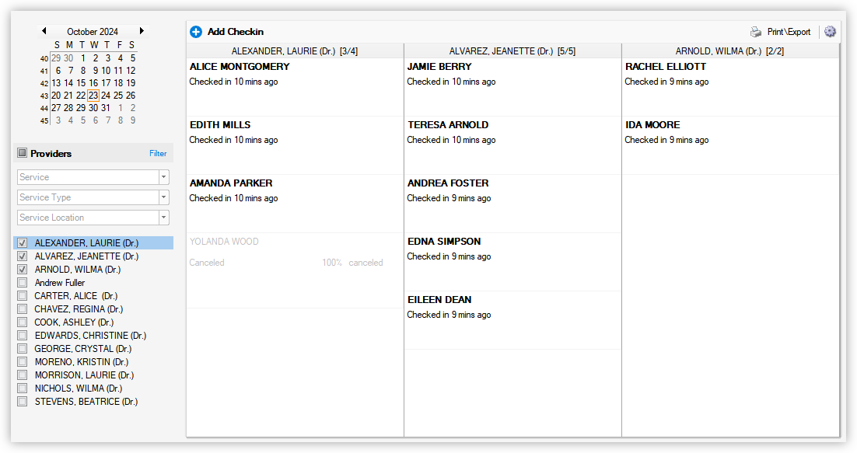Disable the ARNOLD, WILMA provider checkbox
The height and width of the screenshot is (453, 857).
coord(22,269)
